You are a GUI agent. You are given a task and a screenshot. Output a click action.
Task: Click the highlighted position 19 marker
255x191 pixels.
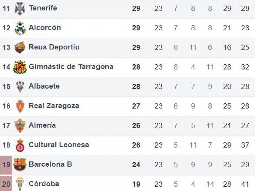pos(6,165)
